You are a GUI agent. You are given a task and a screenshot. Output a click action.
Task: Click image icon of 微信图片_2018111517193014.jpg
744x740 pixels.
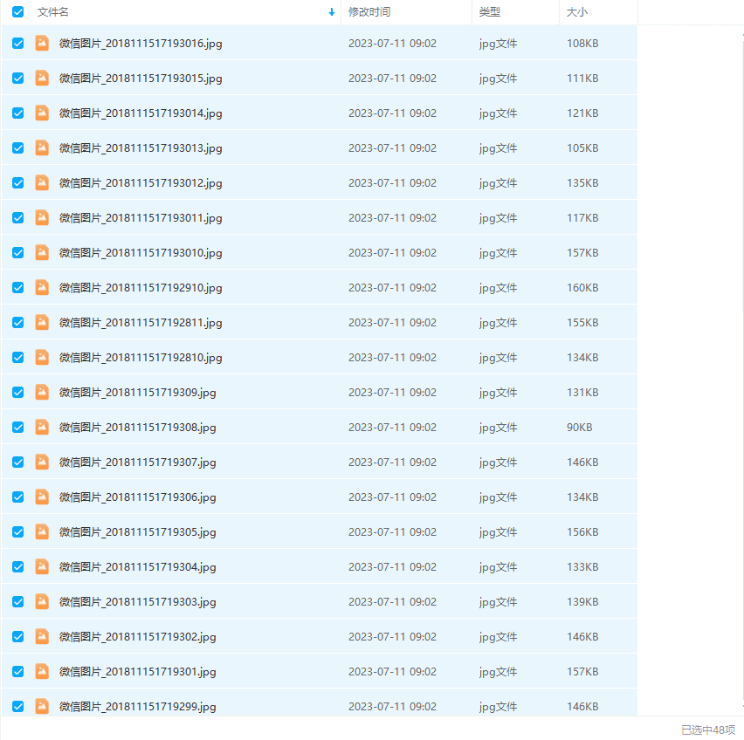tap(42, 113)
